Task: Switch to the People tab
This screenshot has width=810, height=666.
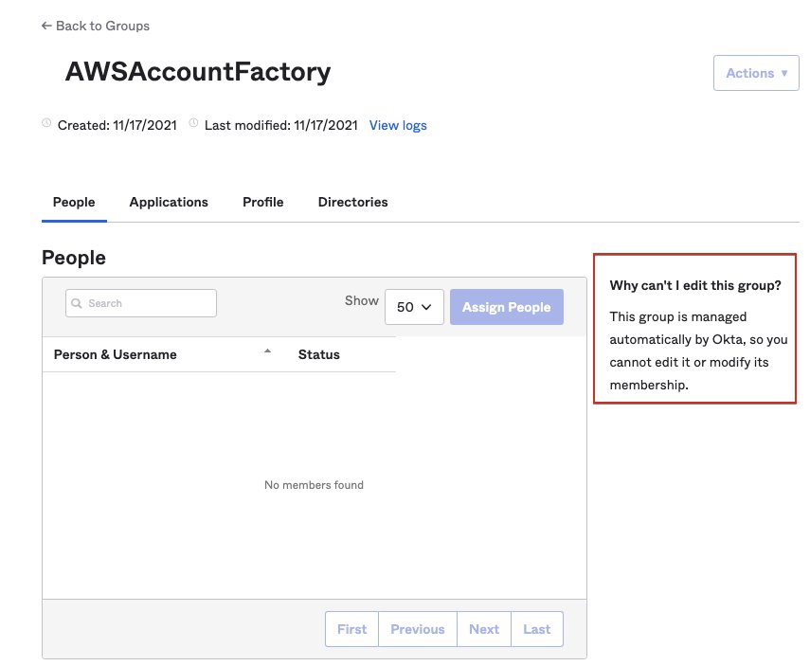Action: [x=74, y=202]
